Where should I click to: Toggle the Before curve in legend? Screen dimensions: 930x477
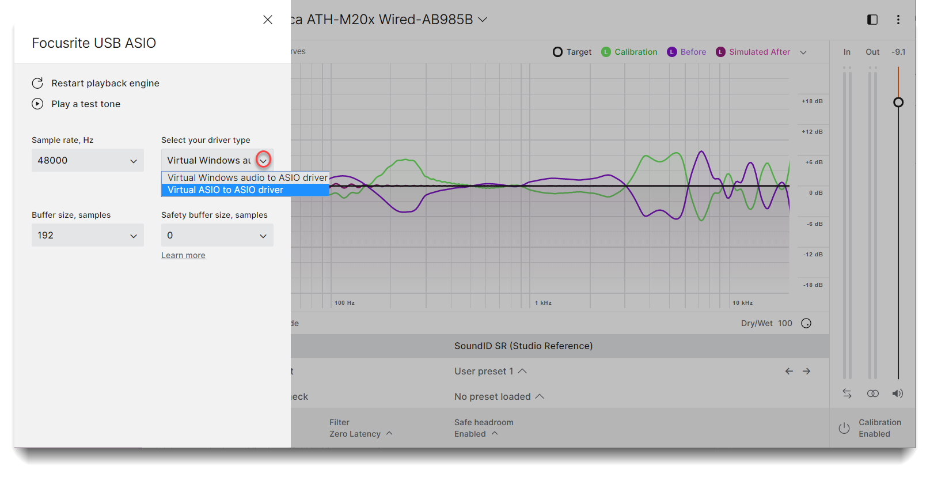pyautogui.click(x=686, y=52)
